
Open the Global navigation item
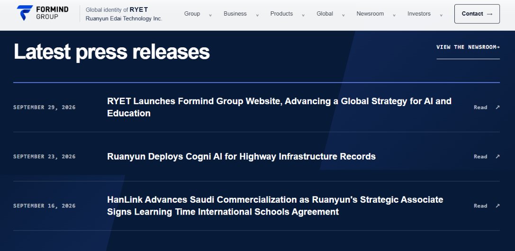coord(325,14)
